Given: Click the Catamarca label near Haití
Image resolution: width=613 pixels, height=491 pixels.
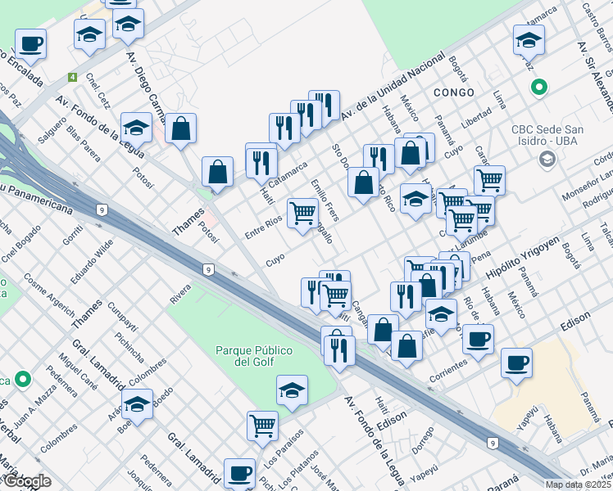Looking at the screenshot, I should [x=288, y=175].
